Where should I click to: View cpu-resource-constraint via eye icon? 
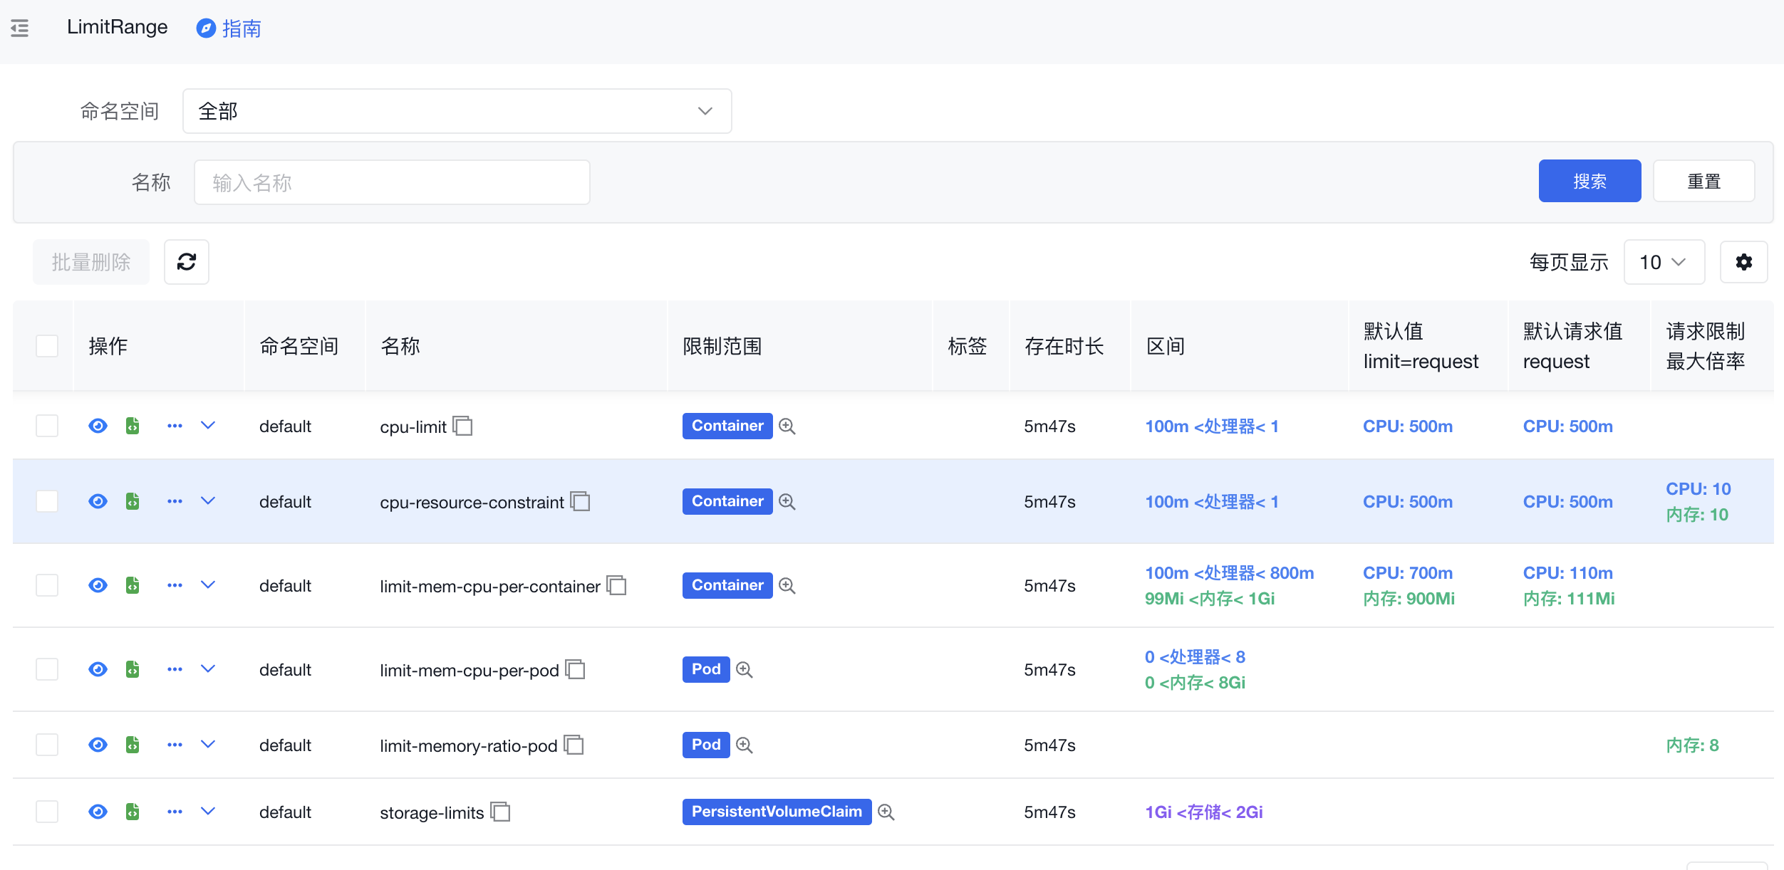click(98, 501)
